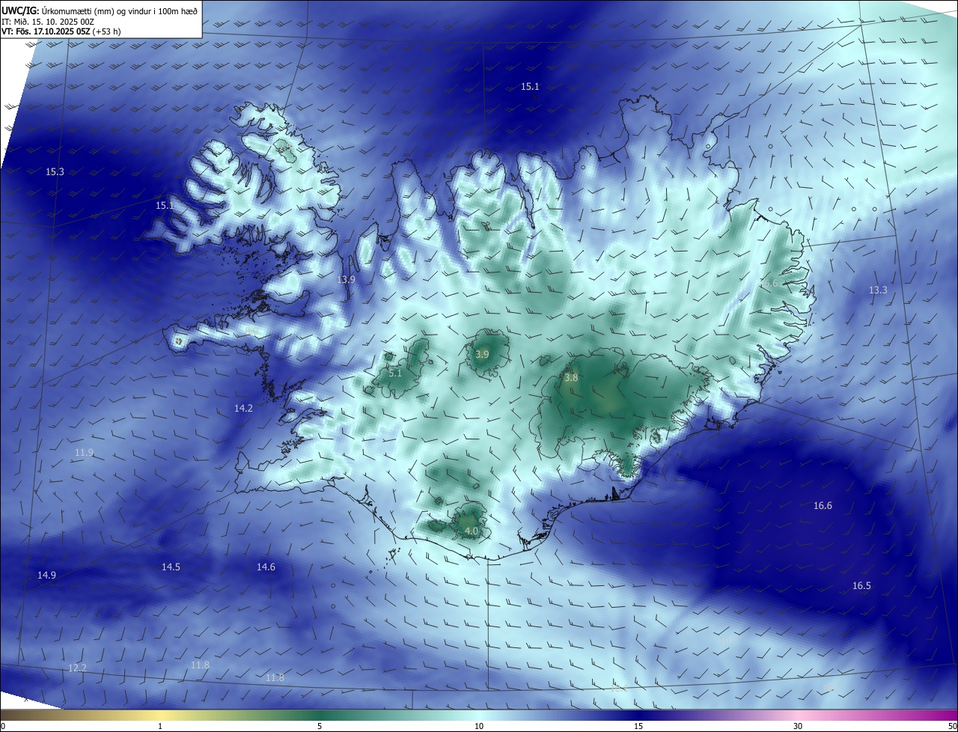The image size is (958, 732).
Task: Click the '5' label on the color scale
Action: (320, 727)
